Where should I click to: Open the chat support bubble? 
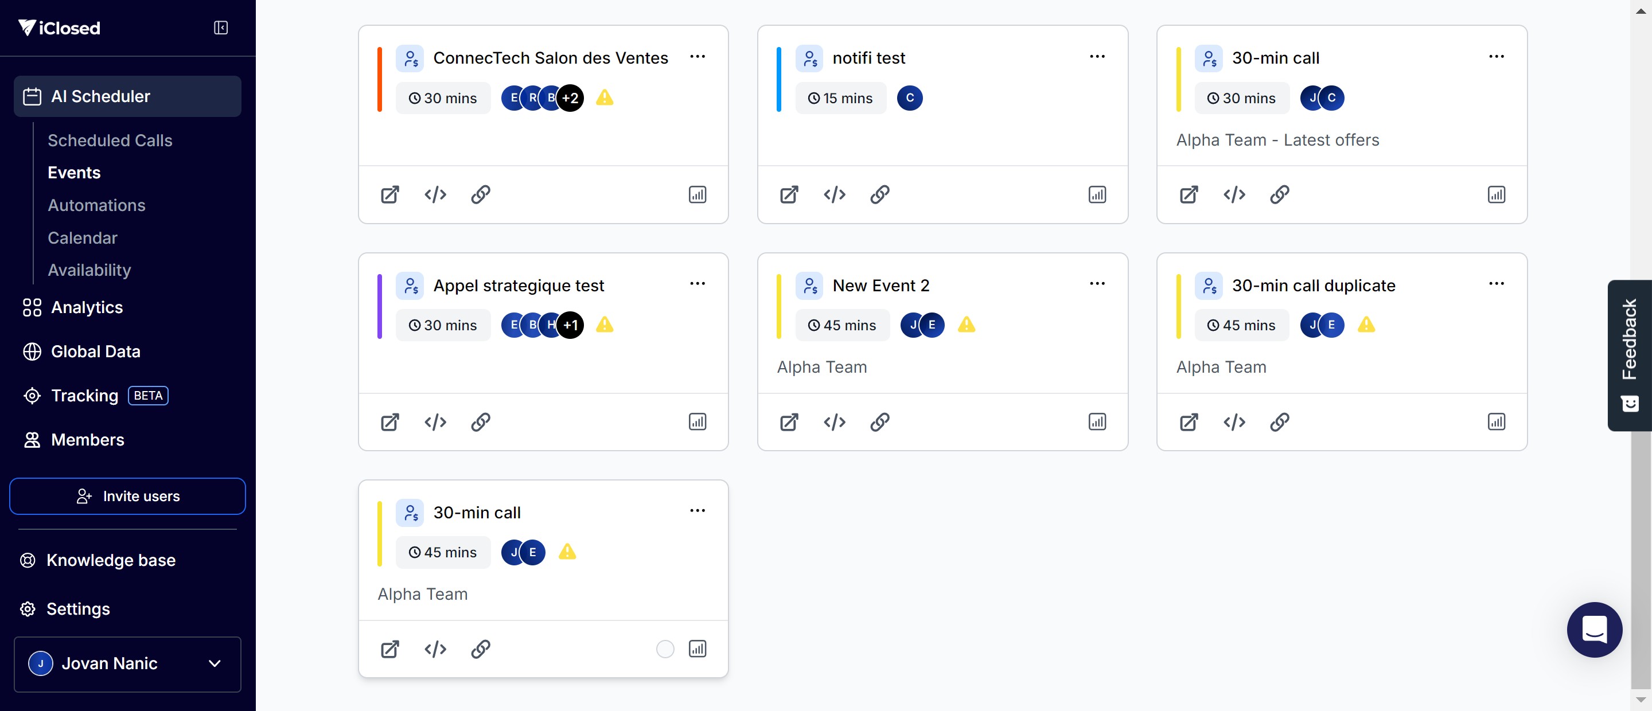coord(1593,629)
